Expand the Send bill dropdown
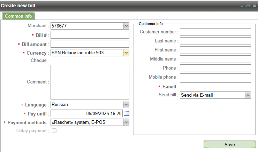Viewport: 258px width, 152px height. (x=248, y=95)
